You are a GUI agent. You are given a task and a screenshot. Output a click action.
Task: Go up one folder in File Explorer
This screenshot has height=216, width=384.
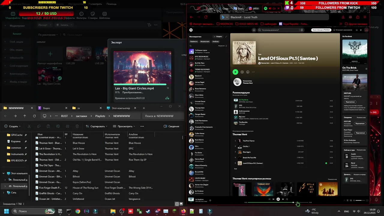tap(25, 116)
